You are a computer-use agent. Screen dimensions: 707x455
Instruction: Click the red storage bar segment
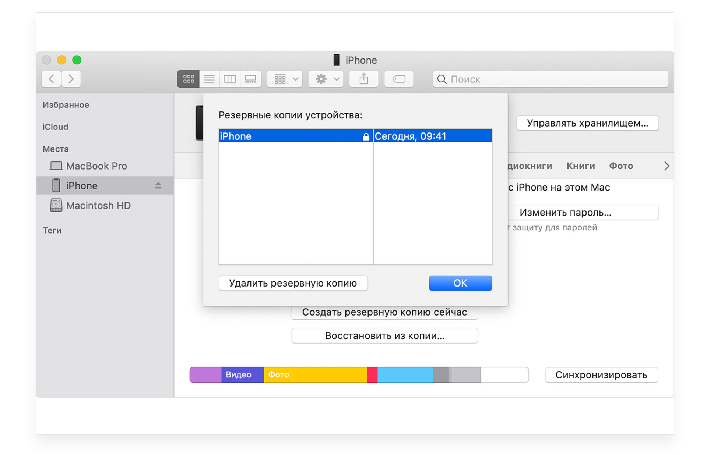tap(372, 374)
